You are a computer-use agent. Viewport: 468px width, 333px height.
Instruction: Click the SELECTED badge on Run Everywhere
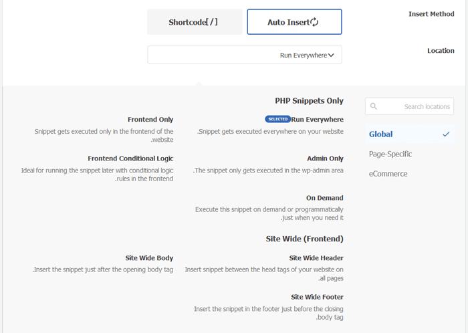coord(277,119)
